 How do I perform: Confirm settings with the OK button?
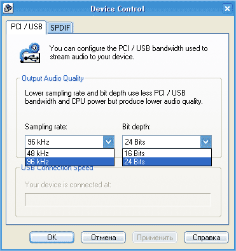point(52,238)
